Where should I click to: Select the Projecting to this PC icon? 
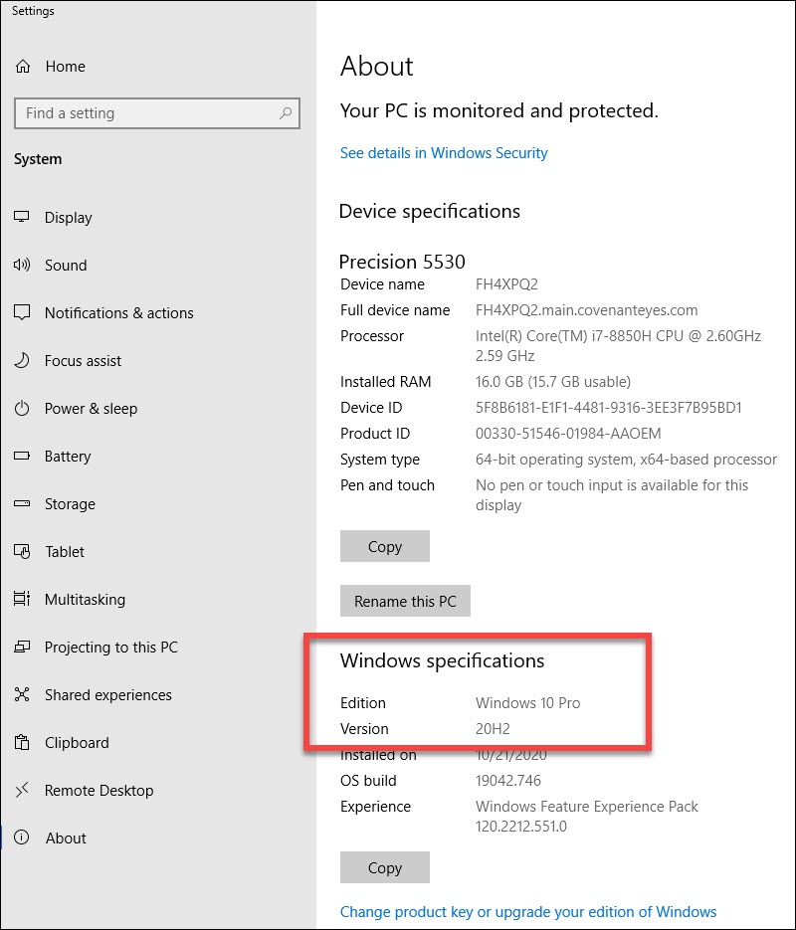coord(22,648)
